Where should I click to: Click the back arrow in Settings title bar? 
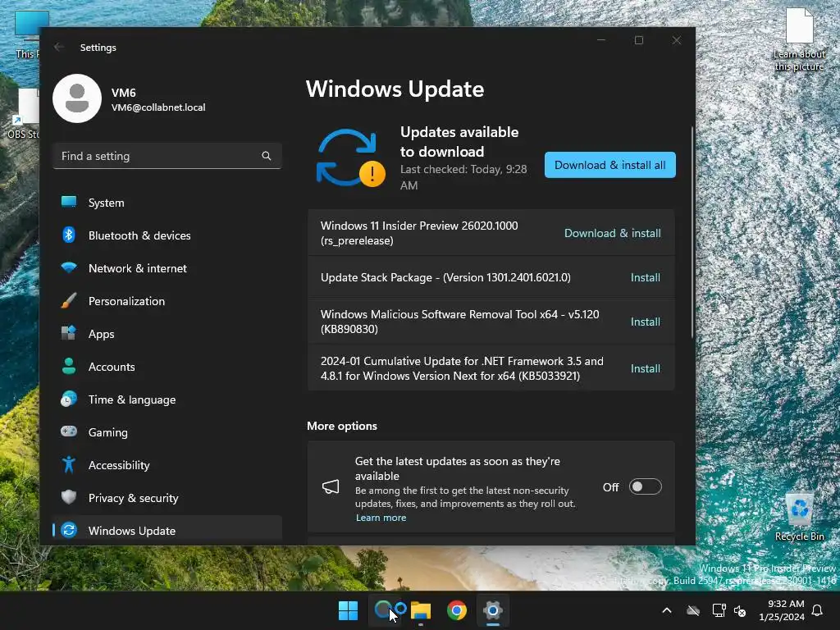point(59,47)
